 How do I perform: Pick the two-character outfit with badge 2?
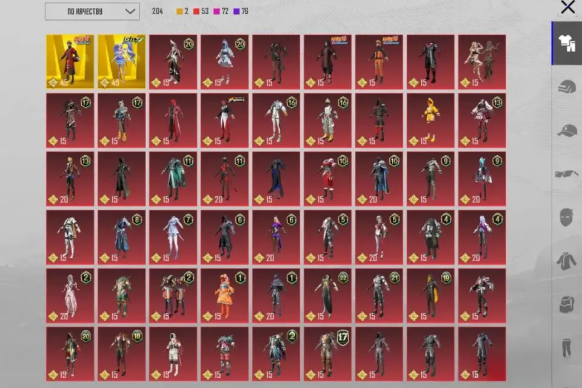(173, 296)
